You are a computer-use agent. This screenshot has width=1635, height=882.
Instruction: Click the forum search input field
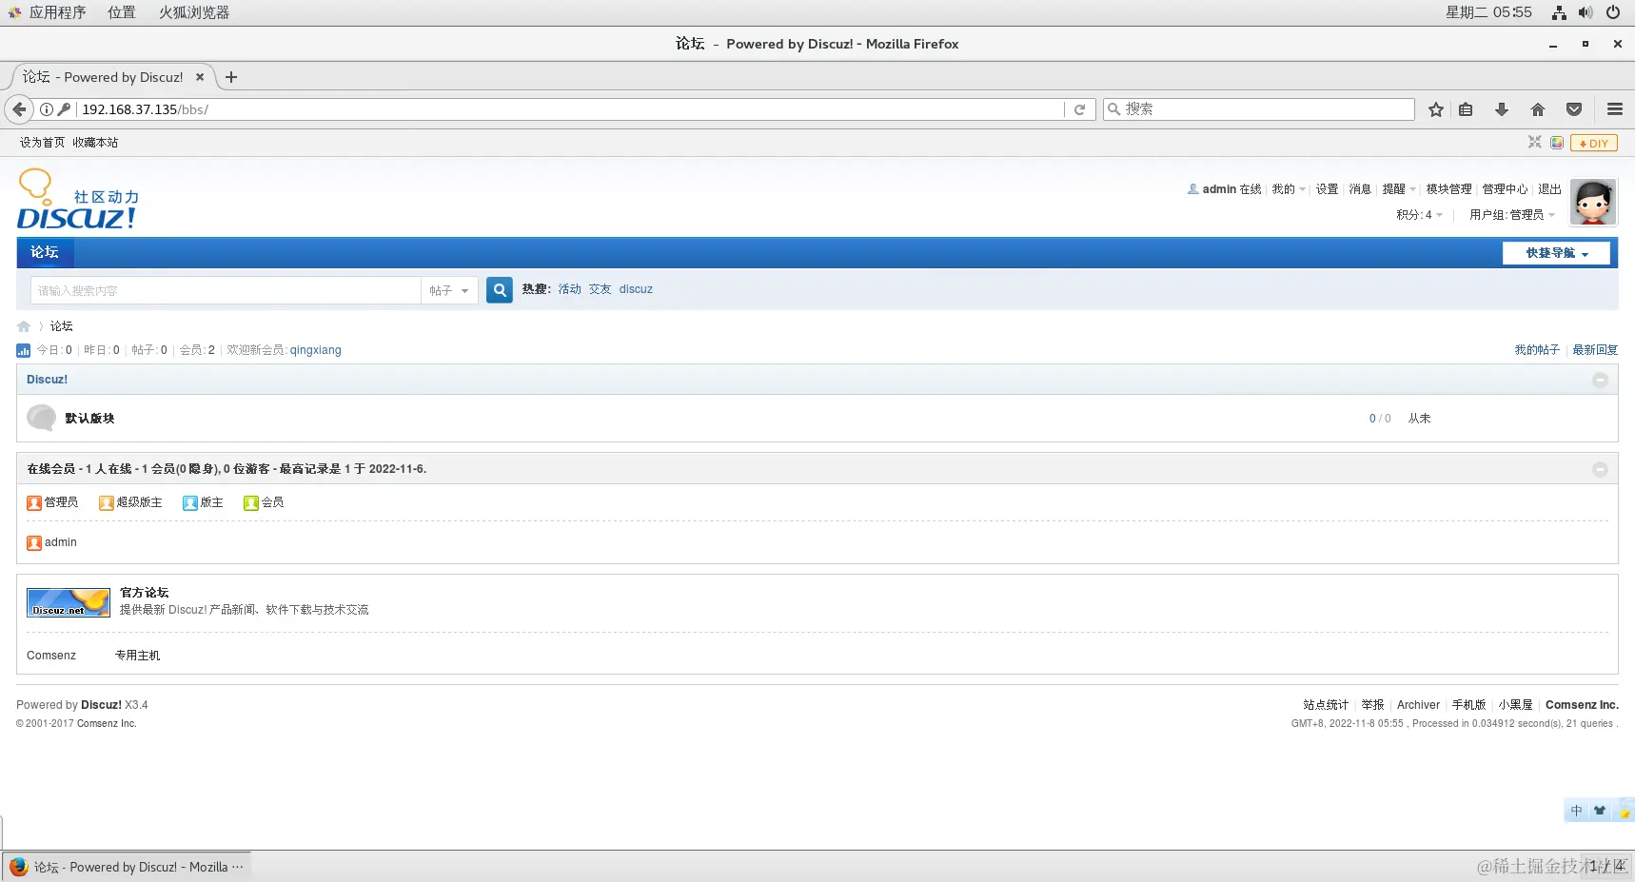226,290
